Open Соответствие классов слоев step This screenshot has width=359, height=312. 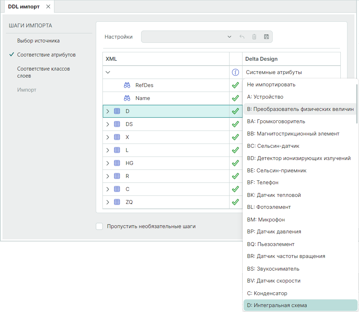[x=44, y=72]
